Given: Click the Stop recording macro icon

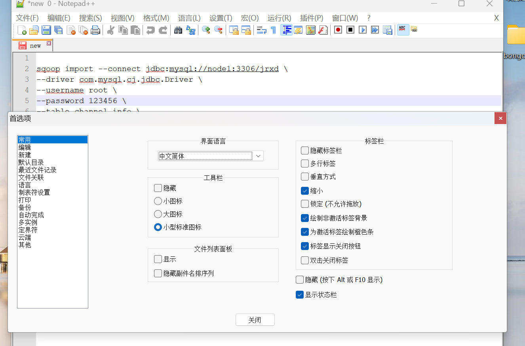Looking at the screenshot, I should [350, 30].
